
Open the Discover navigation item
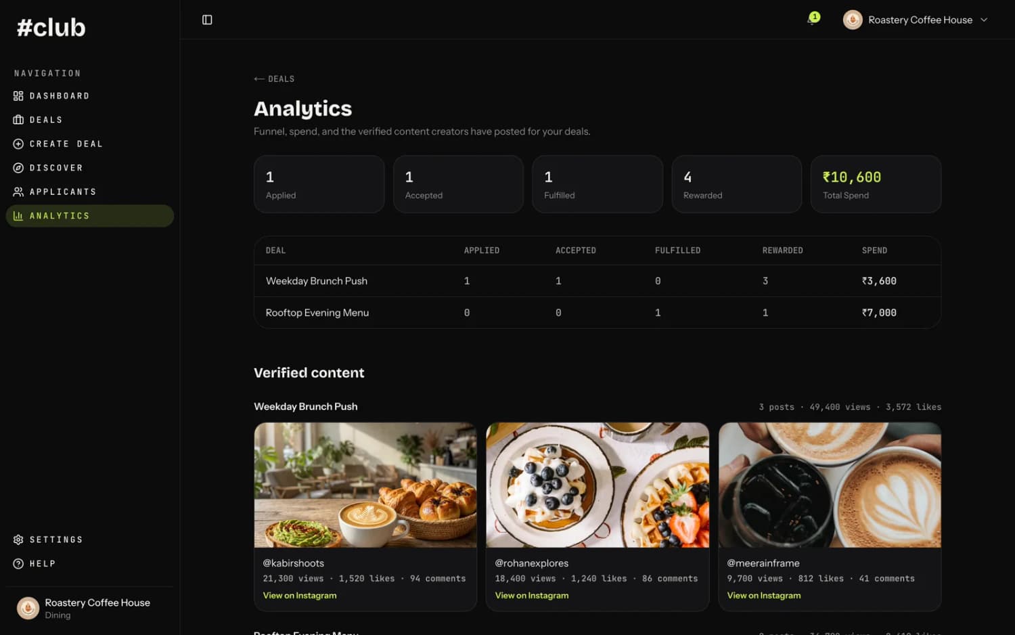(89, 168)
